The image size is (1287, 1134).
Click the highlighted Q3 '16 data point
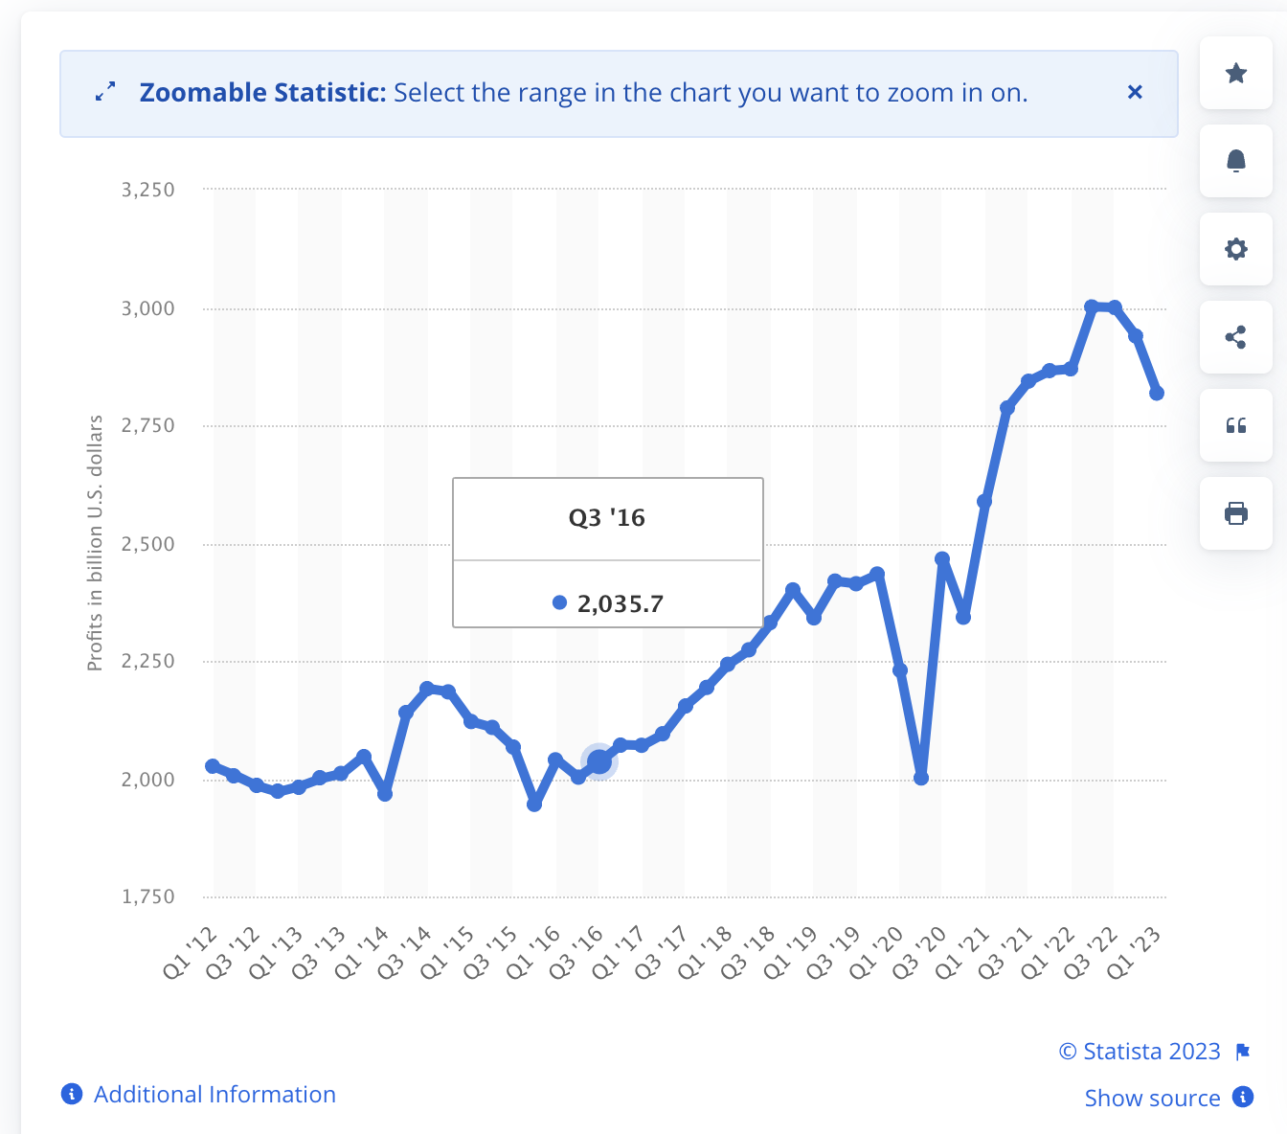(599, 761)
